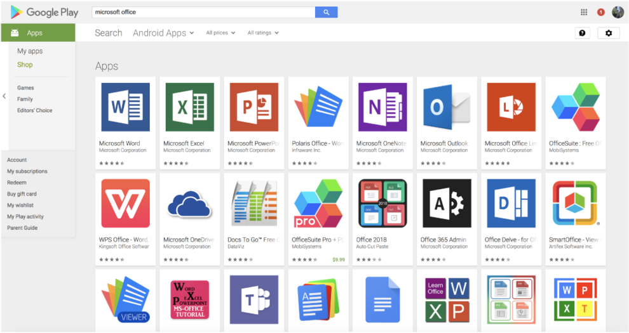Open the blue Google Docs style icon
This screenshot has width=629, height=333.
(x=382, y=299)
